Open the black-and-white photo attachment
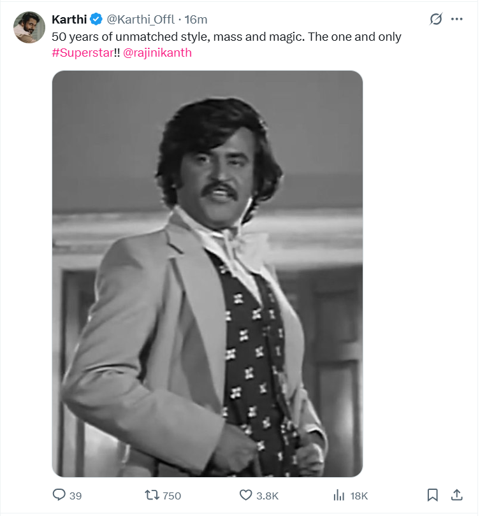This screenshot has height=516, width=480. 207,274
